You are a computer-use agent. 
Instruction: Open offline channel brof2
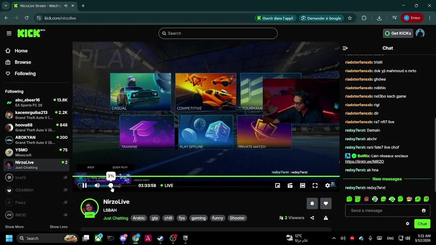pyautogui.click(x=36, y=177)
